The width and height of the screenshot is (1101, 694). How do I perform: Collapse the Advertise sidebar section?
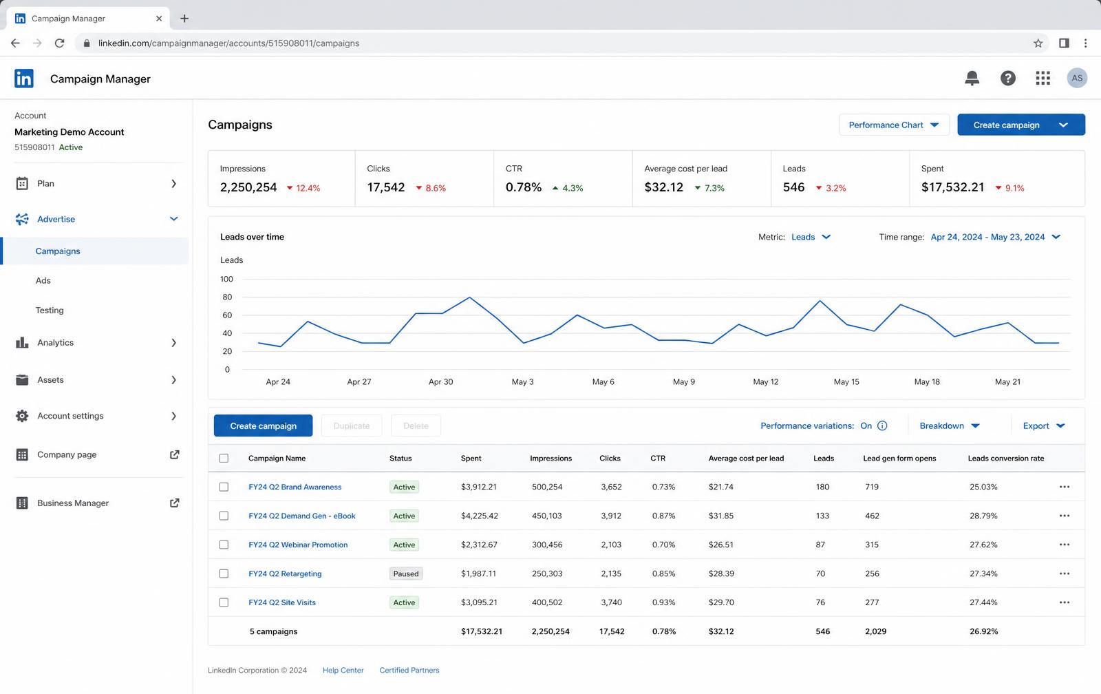(173, 219)
